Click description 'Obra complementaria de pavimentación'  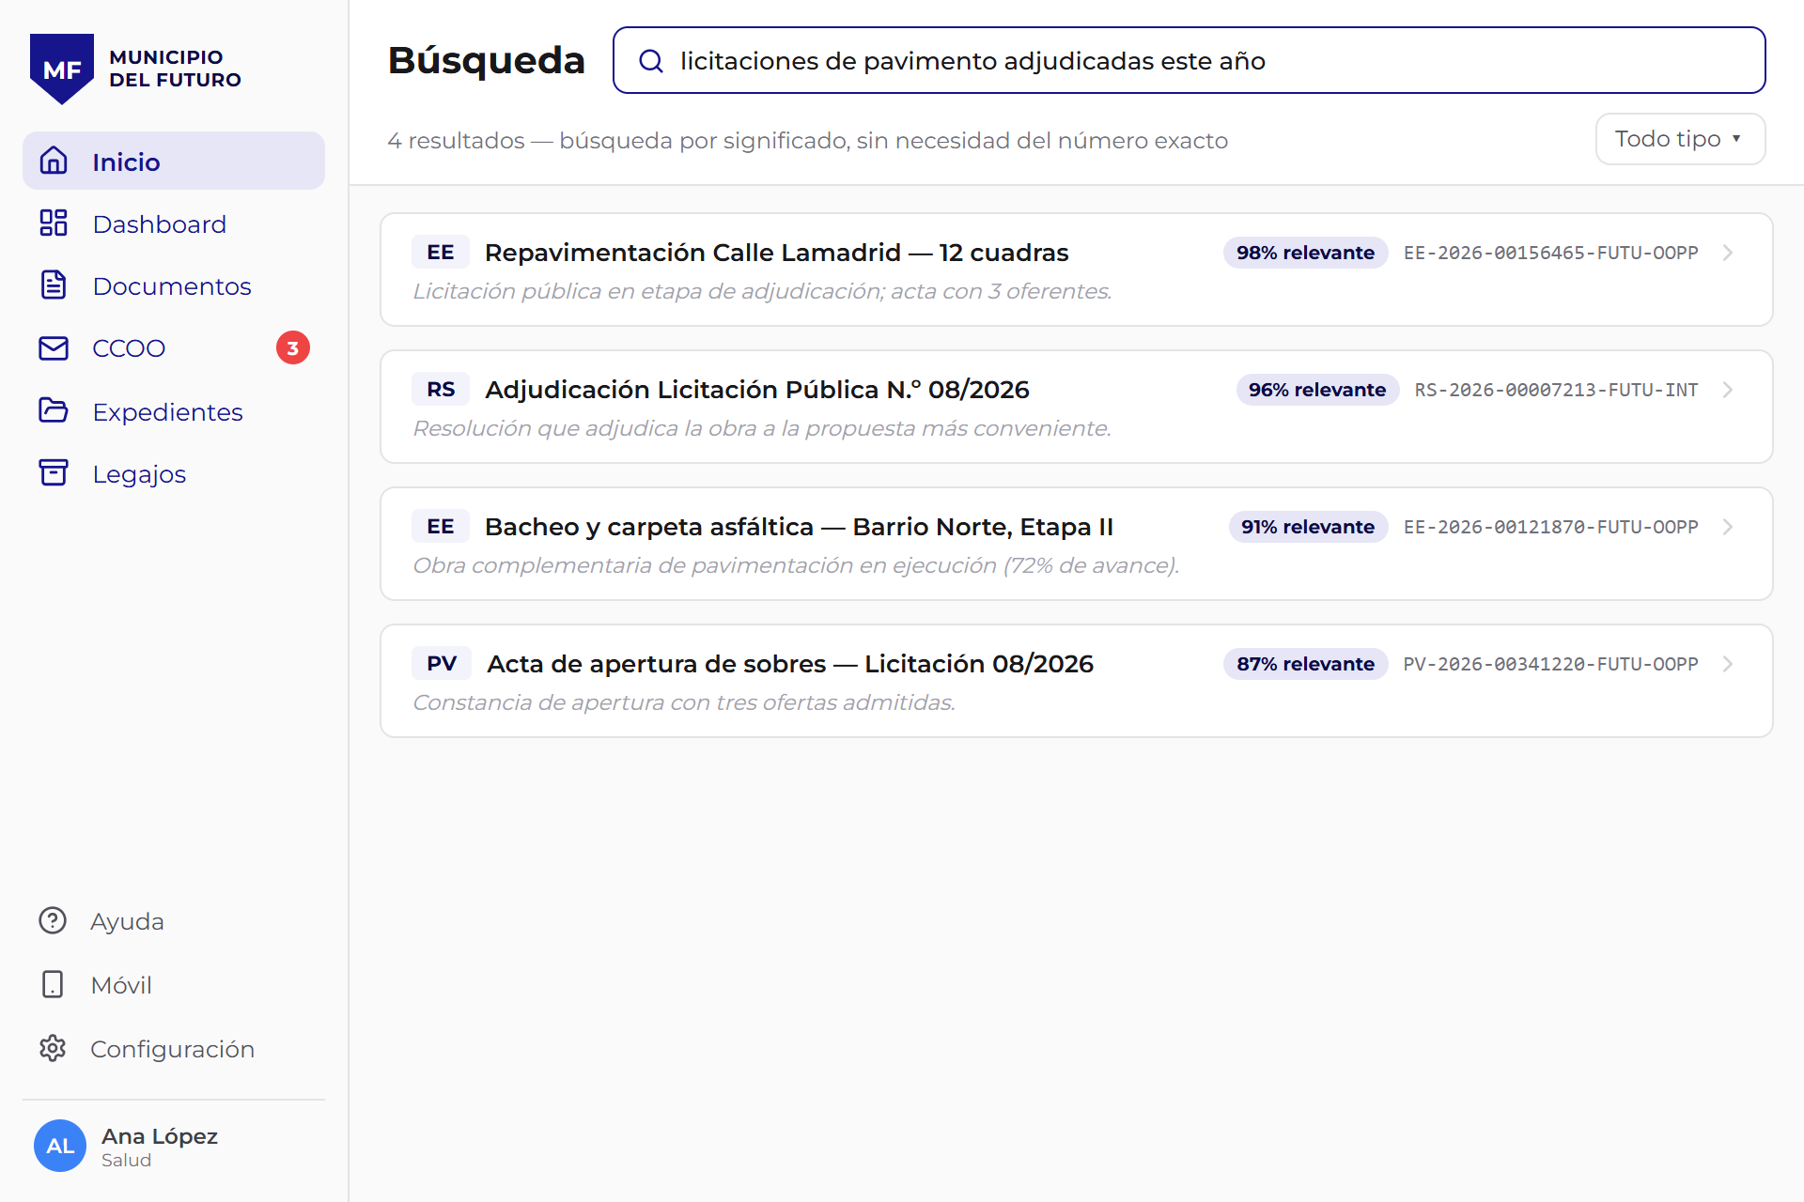(796, 565)
